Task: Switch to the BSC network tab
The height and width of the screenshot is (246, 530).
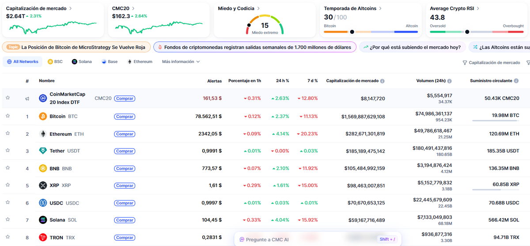Action: click(55, 62)
